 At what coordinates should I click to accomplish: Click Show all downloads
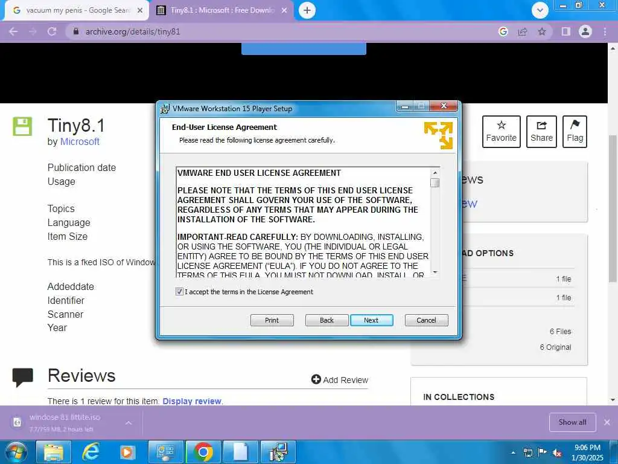[x=572, y=422]
